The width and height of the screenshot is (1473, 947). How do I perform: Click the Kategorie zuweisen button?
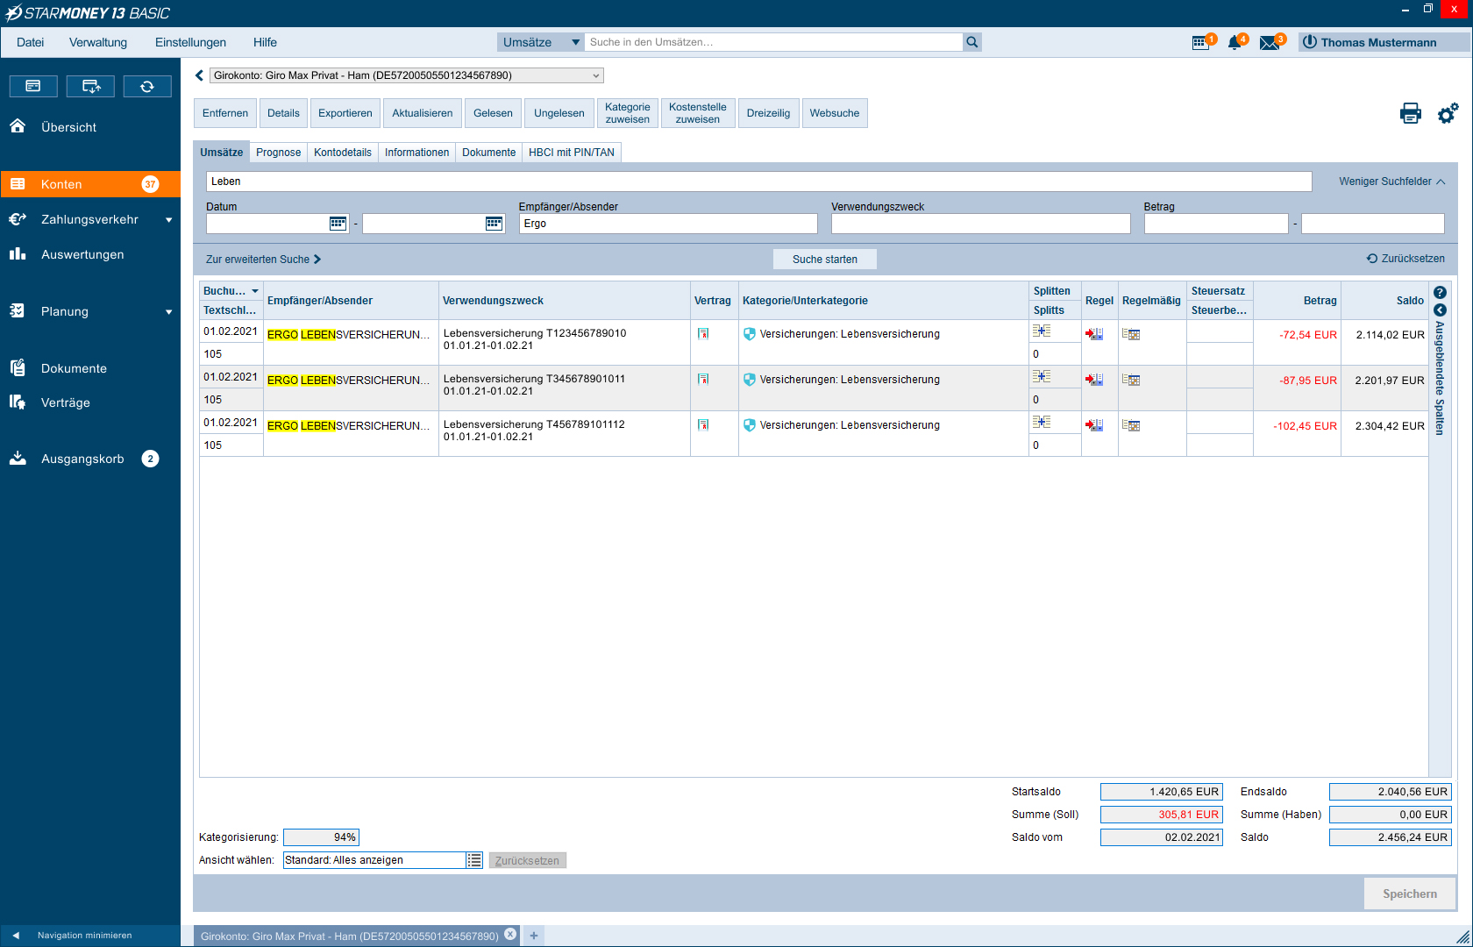628,113
